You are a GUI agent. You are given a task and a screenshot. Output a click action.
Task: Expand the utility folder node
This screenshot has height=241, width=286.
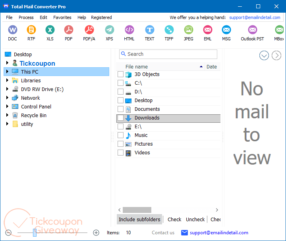7,124
